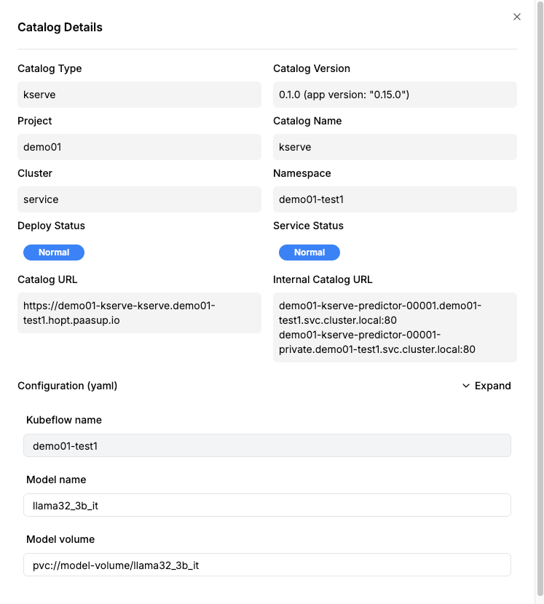
Task: Click the Catalog Name value kserve
Action: (395, 147)
